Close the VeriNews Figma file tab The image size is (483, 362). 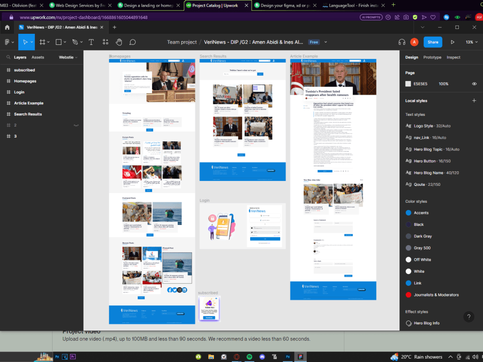click(101, 28)
